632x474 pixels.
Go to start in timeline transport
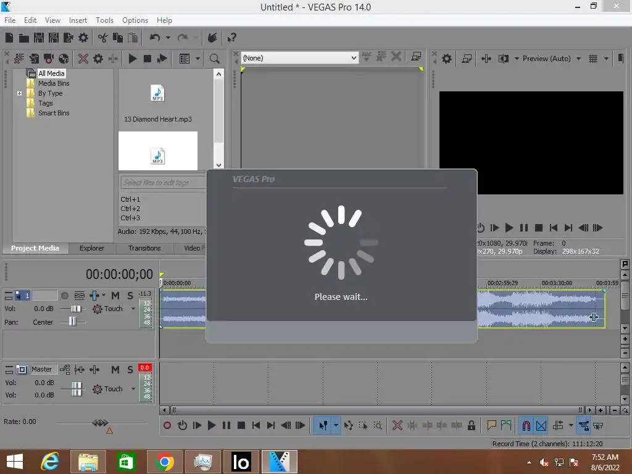[x=256, y=426]
